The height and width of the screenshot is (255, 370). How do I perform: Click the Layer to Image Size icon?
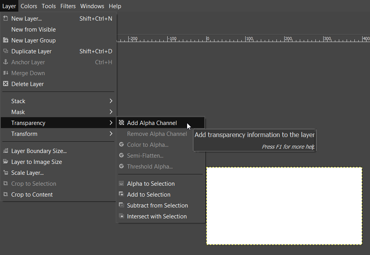coord(6,162)
